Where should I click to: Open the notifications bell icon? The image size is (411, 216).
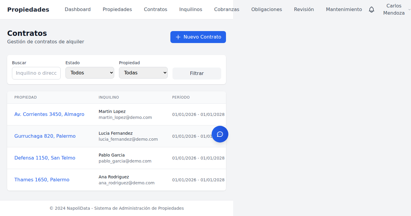click(372, 10)
